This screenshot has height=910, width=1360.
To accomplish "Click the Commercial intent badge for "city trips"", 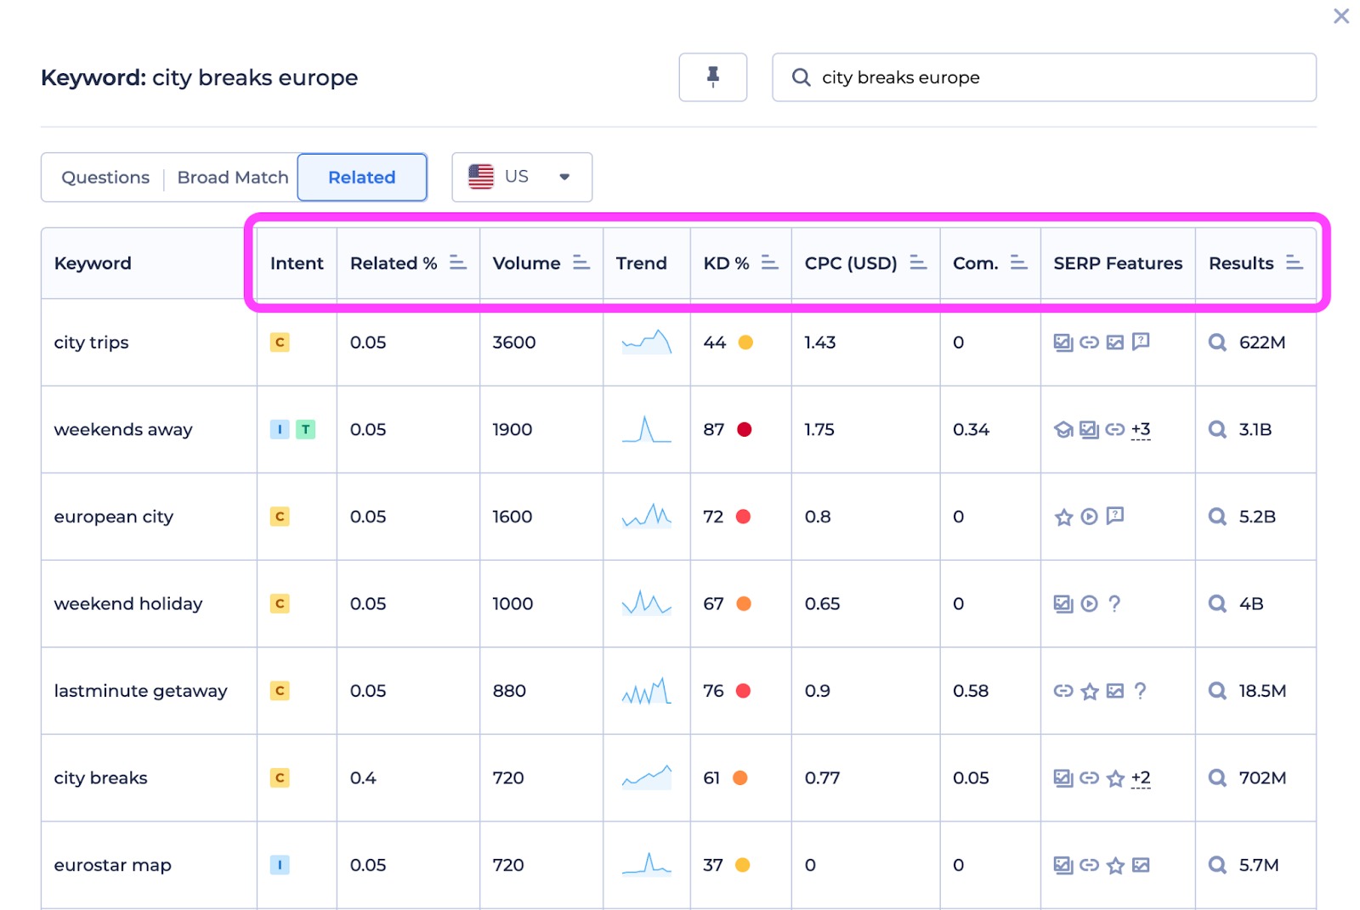I will click(x=280, y=342).
